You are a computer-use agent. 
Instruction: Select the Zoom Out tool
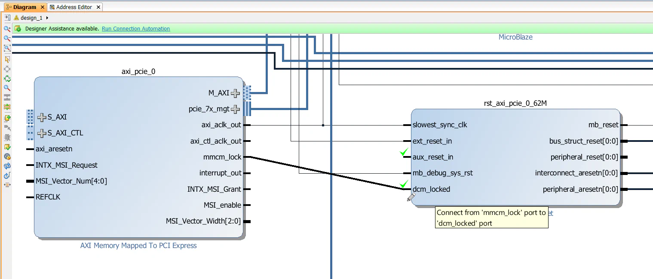tap(7, 37)
